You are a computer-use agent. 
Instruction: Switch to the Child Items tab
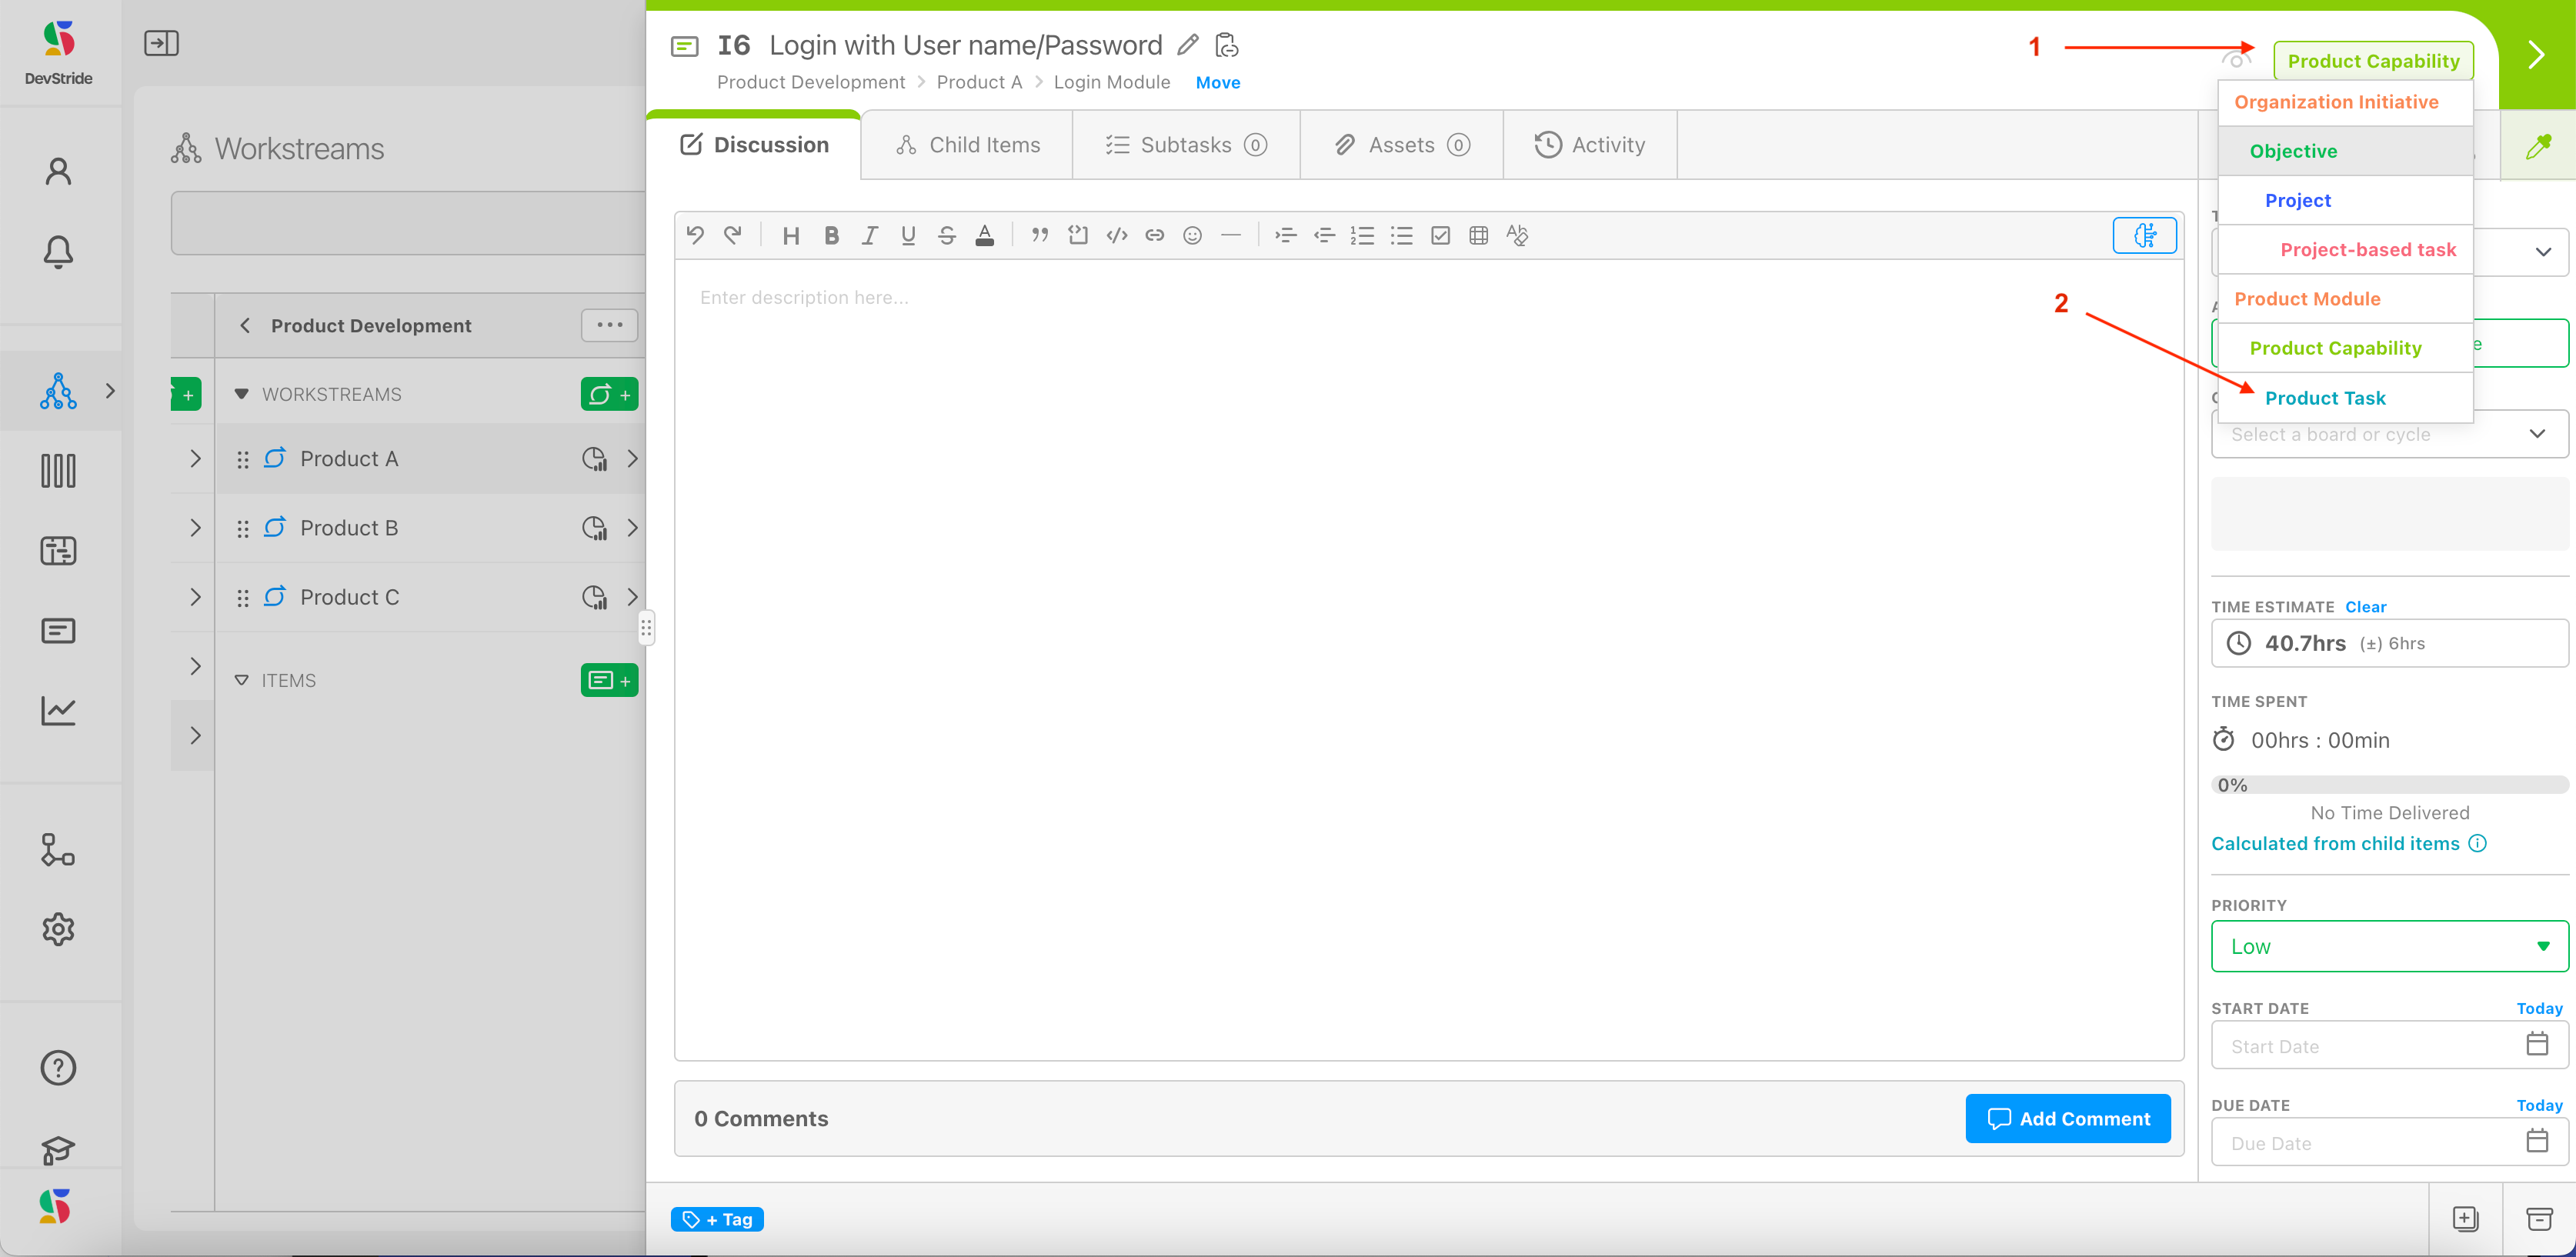pyautogui.click(x=967, y=145)
